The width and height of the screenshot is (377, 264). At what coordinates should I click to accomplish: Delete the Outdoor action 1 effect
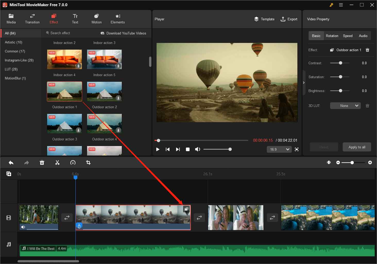tap(367, 50)
